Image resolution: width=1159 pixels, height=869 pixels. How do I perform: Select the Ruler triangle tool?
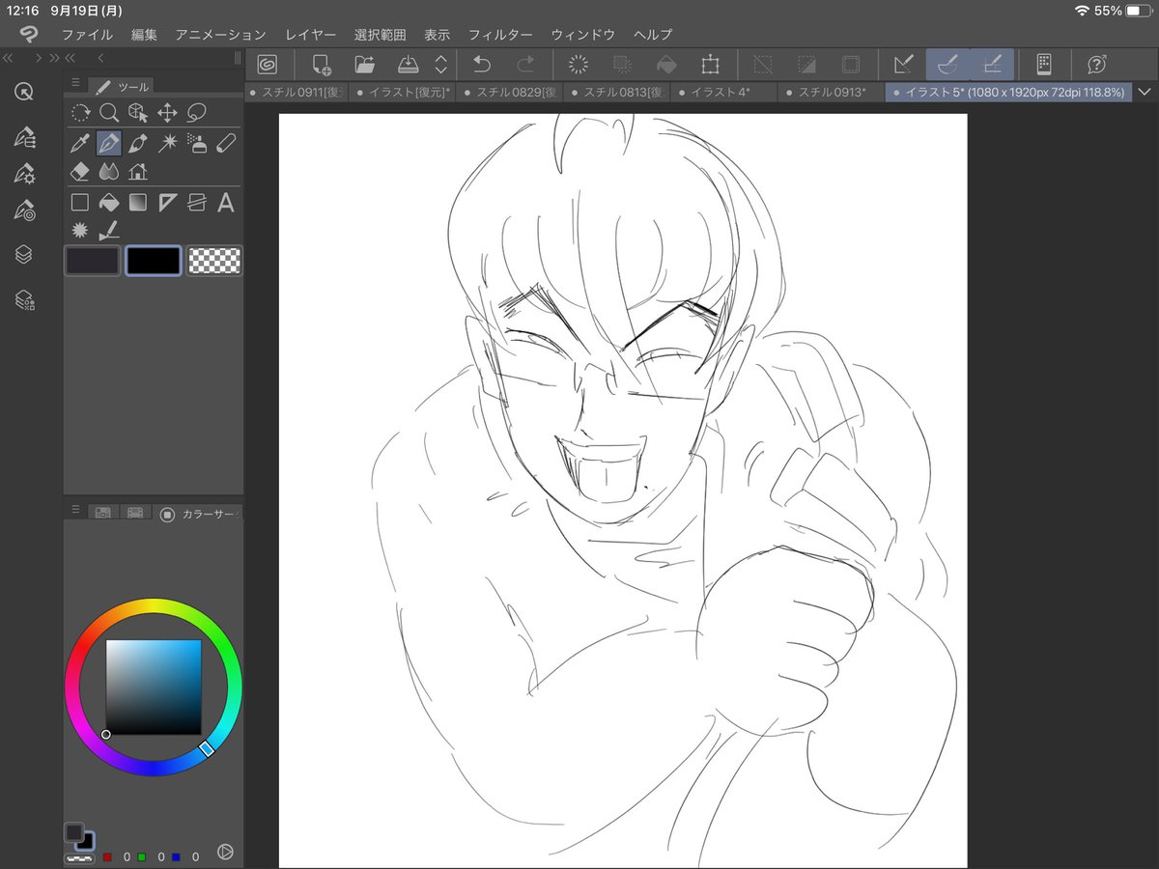pos(167,203)
